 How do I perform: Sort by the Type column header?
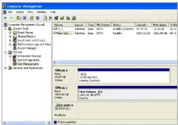pos(91,25)
